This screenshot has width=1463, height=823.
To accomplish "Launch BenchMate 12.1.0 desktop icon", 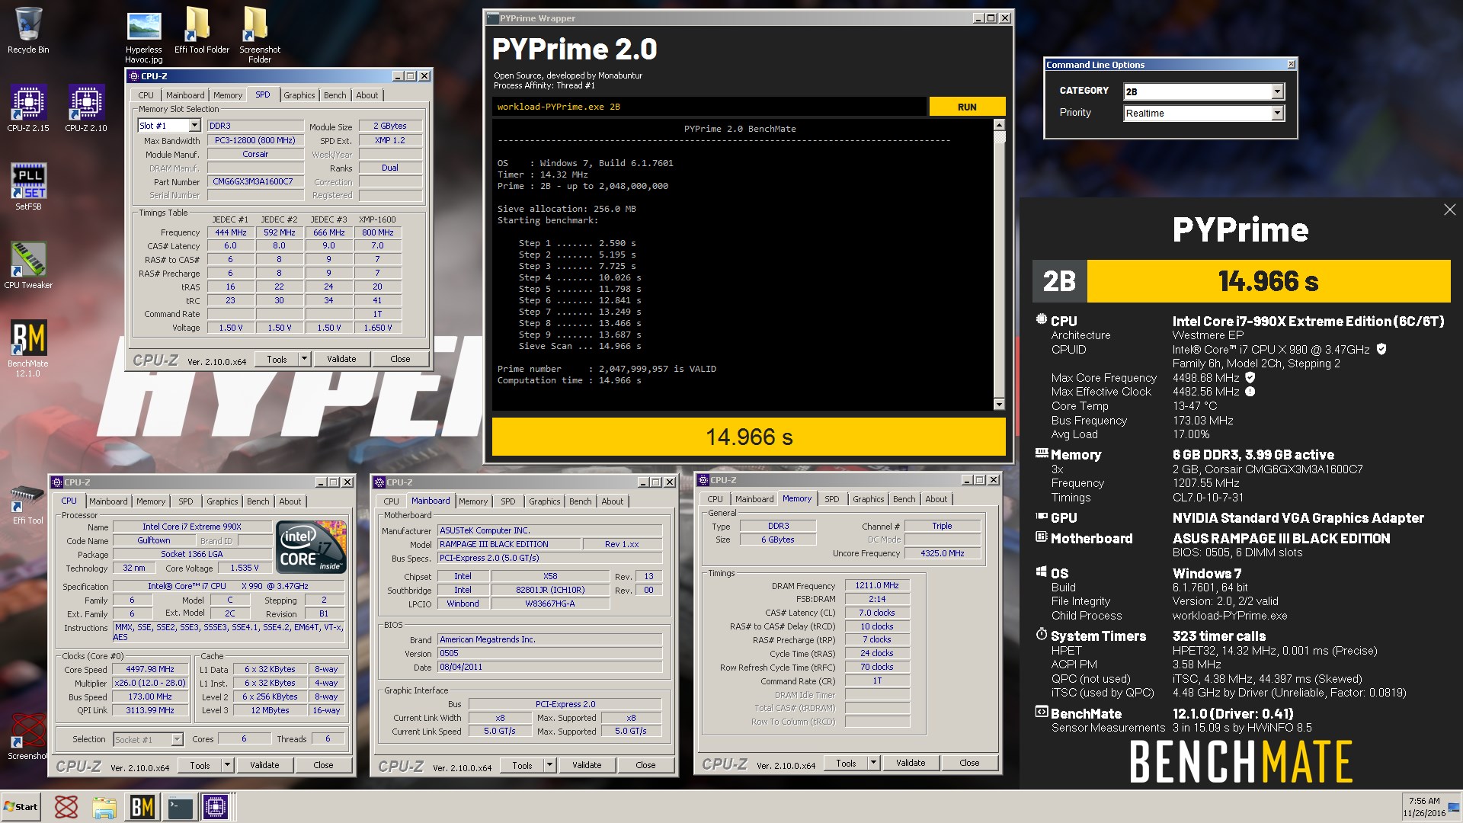I will [x=28, y=348].
